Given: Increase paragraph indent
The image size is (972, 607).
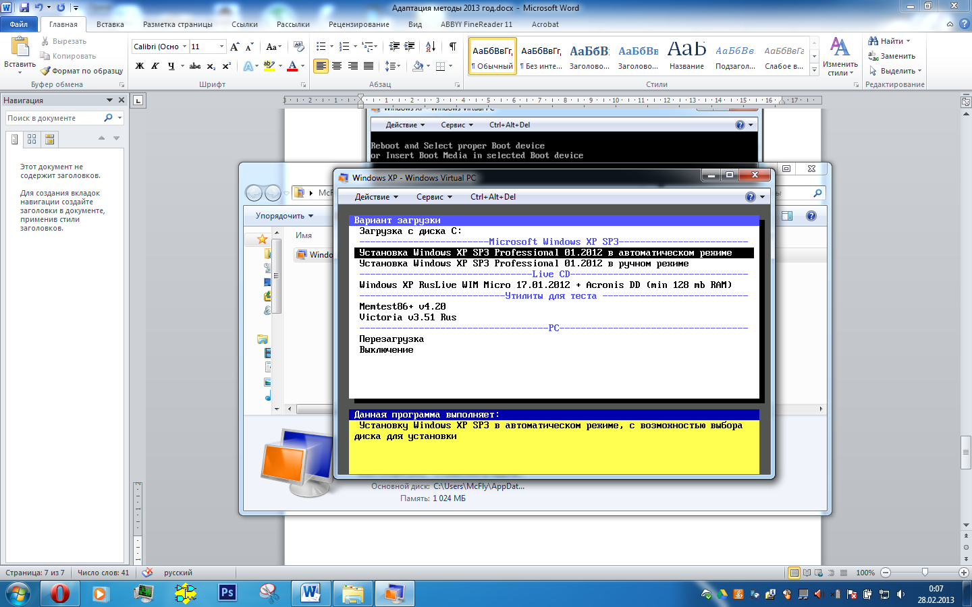Looking at the screenshot, I should pos(410,47).
